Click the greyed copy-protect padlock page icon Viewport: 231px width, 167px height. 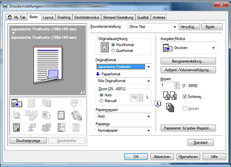[x=76, y=115]
